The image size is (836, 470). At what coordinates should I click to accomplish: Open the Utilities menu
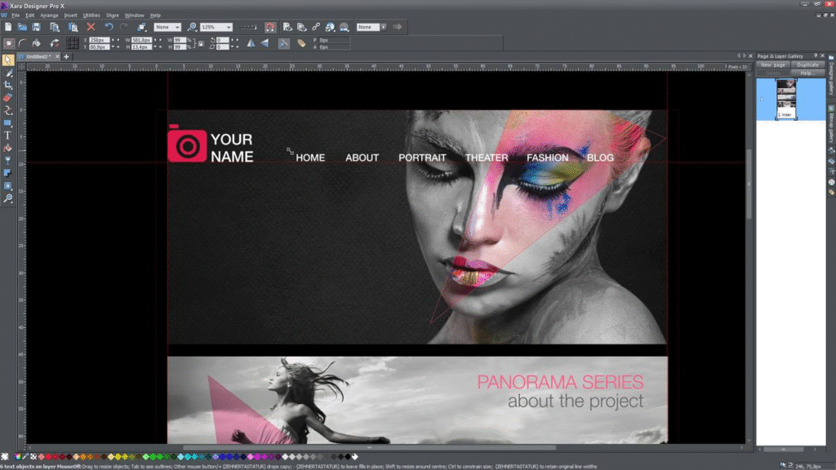pyautogui.click(x=91, y=15)
